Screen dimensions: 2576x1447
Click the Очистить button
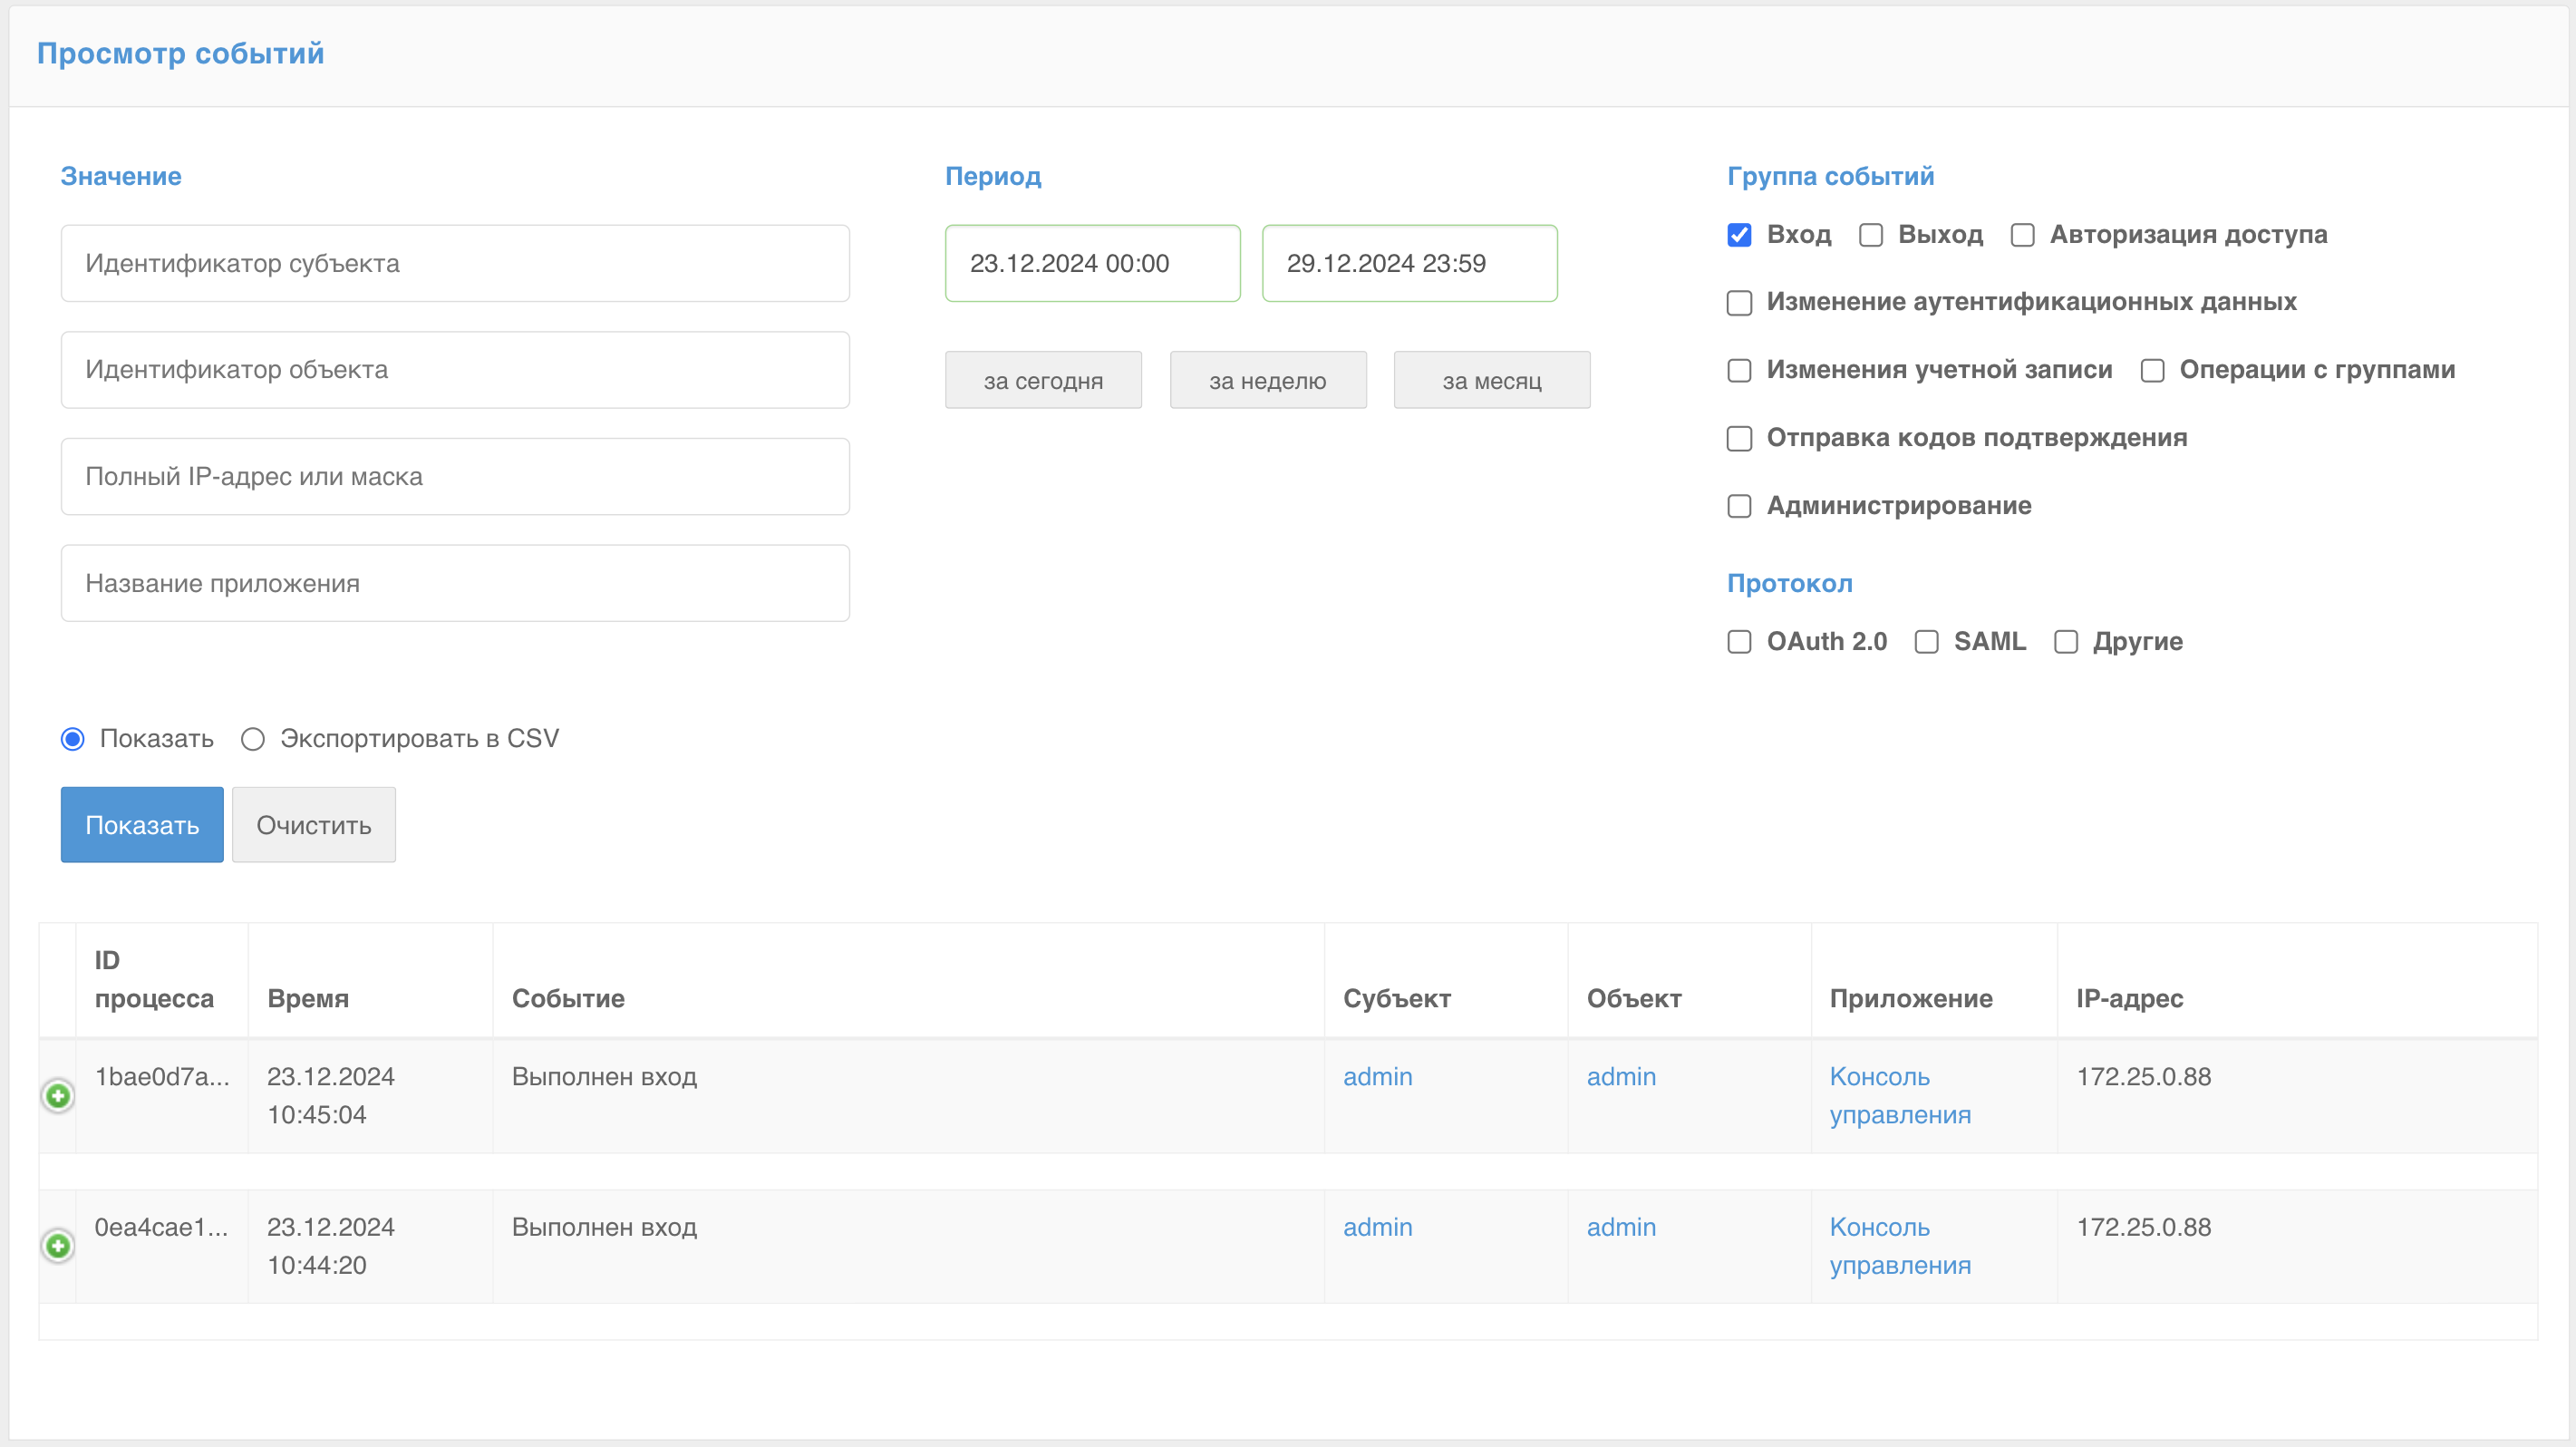[x=313, y=825]
